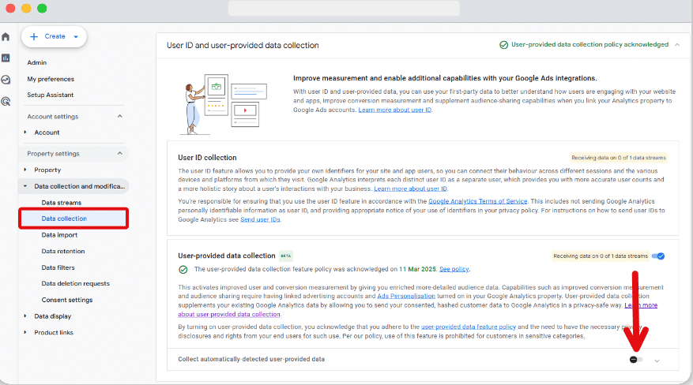Image resolution: width=693 pixels, height=385 pixels.
Task: Open the Advertising icon in the left rail
Action: 6,102
